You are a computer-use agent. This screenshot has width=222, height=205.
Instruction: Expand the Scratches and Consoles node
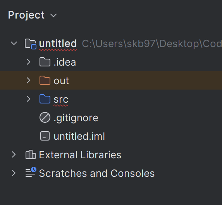tap(14, 173)
